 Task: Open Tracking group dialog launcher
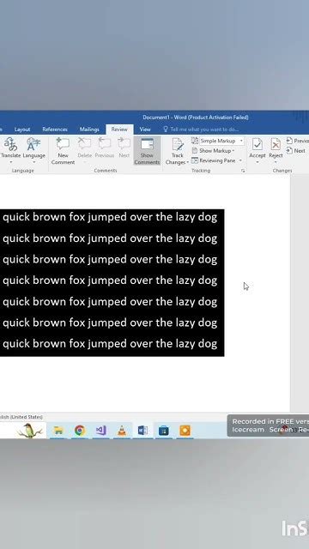pyautogui.click(x=243, y=171)
